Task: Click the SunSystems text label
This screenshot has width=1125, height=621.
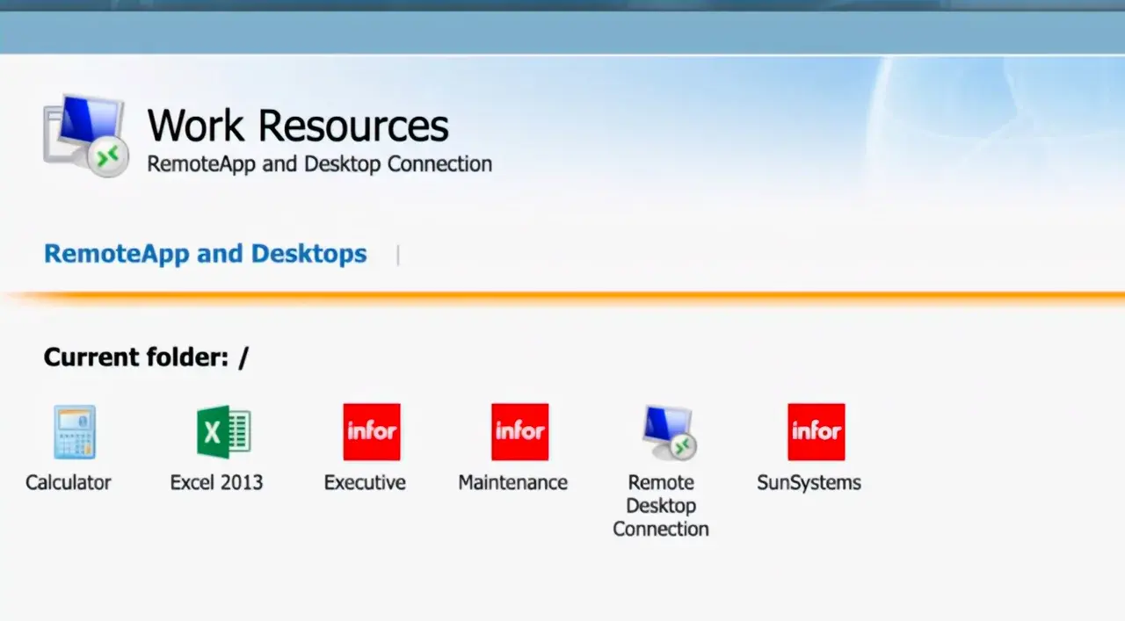Action: tap(809, 482)
